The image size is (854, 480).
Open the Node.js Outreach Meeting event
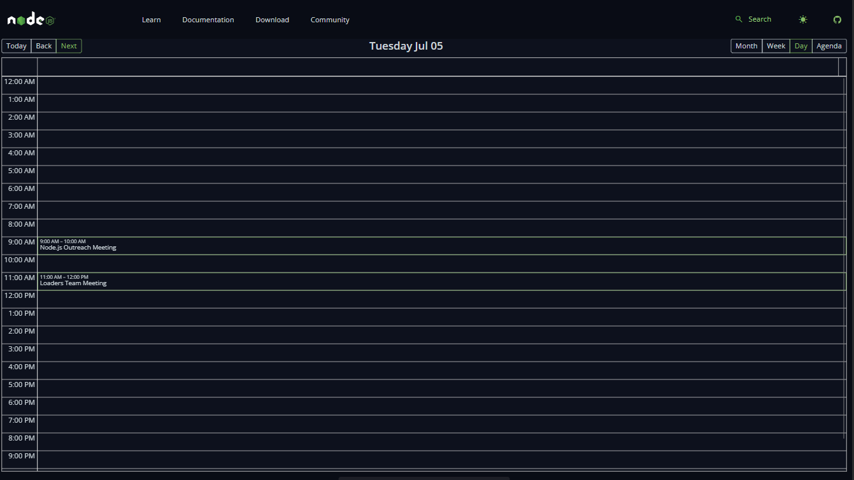tap(441, 246)
